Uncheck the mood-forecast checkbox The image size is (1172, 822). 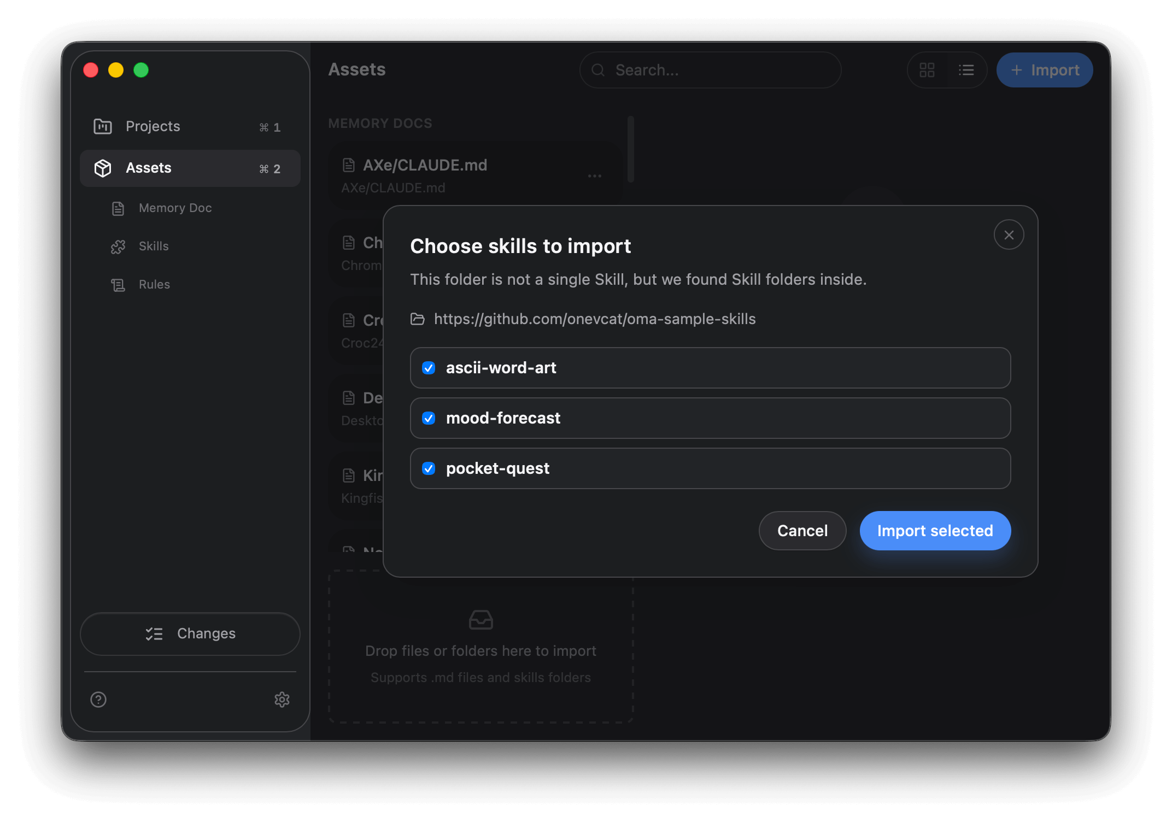pyautogui.click(x=429, y=418)
